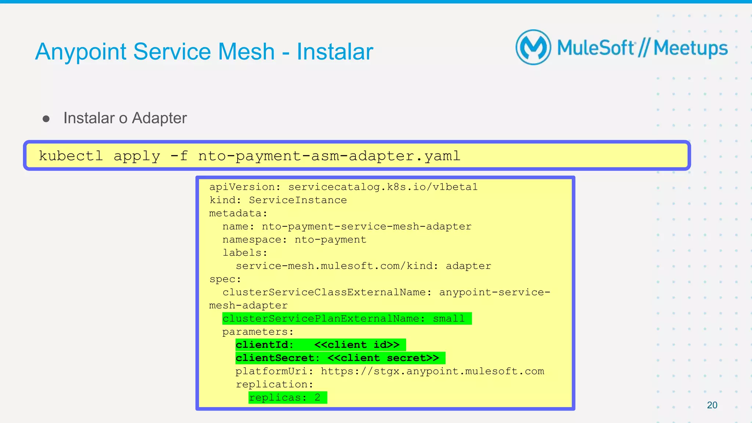
Task: Click highlighted 'replicas: 2' line
Action: pos(288,398)
